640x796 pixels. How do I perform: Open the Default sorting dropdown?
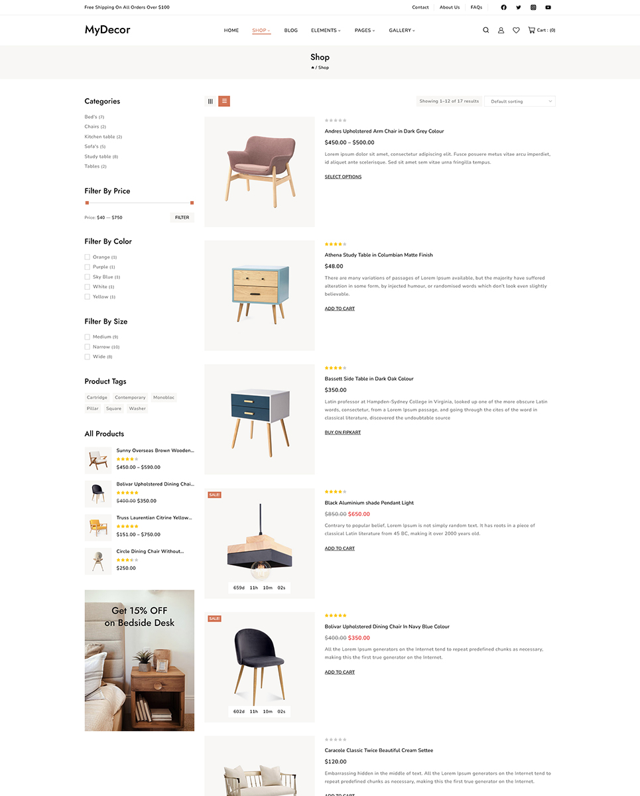click(x=520, y=101)
